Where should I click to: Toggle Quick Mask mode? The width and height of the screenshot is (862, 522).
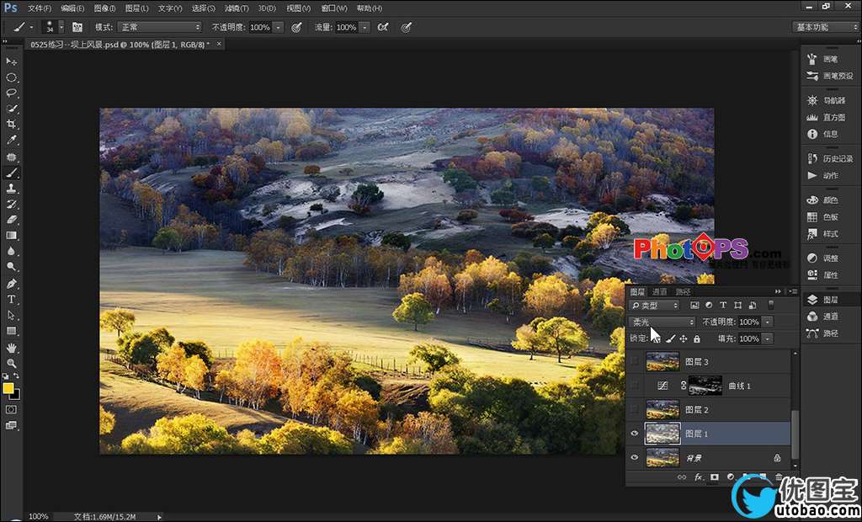pyautogui.click(x=11, y=410)
